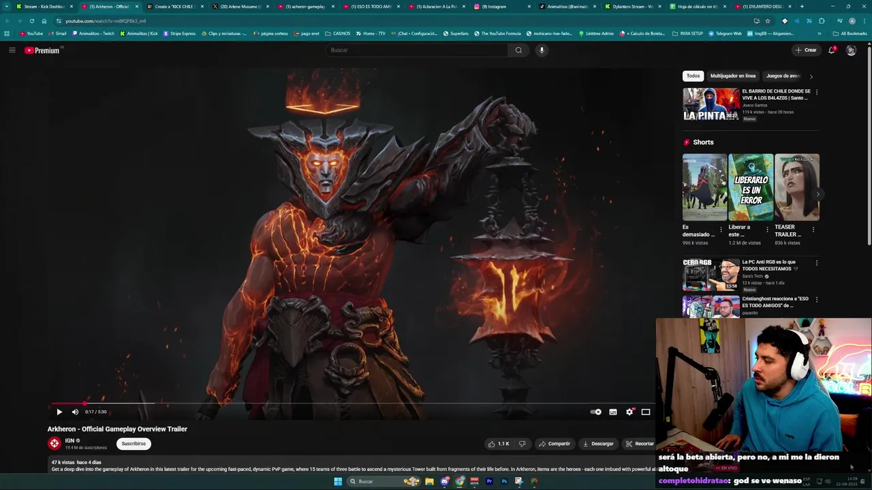
Task: Switch to theater mode view
Action: click(x=646, y=412)
